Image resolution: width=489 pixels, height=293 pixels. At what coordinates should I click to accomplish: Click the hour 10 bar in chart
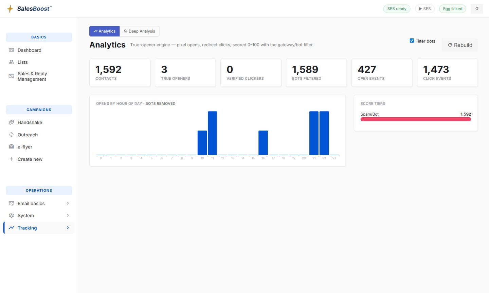(x=202, y=143)
